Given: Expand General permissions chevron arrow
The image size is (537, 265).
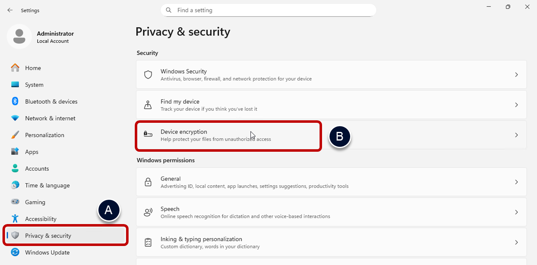Looking at the screenshot, I should click(516, 182).
